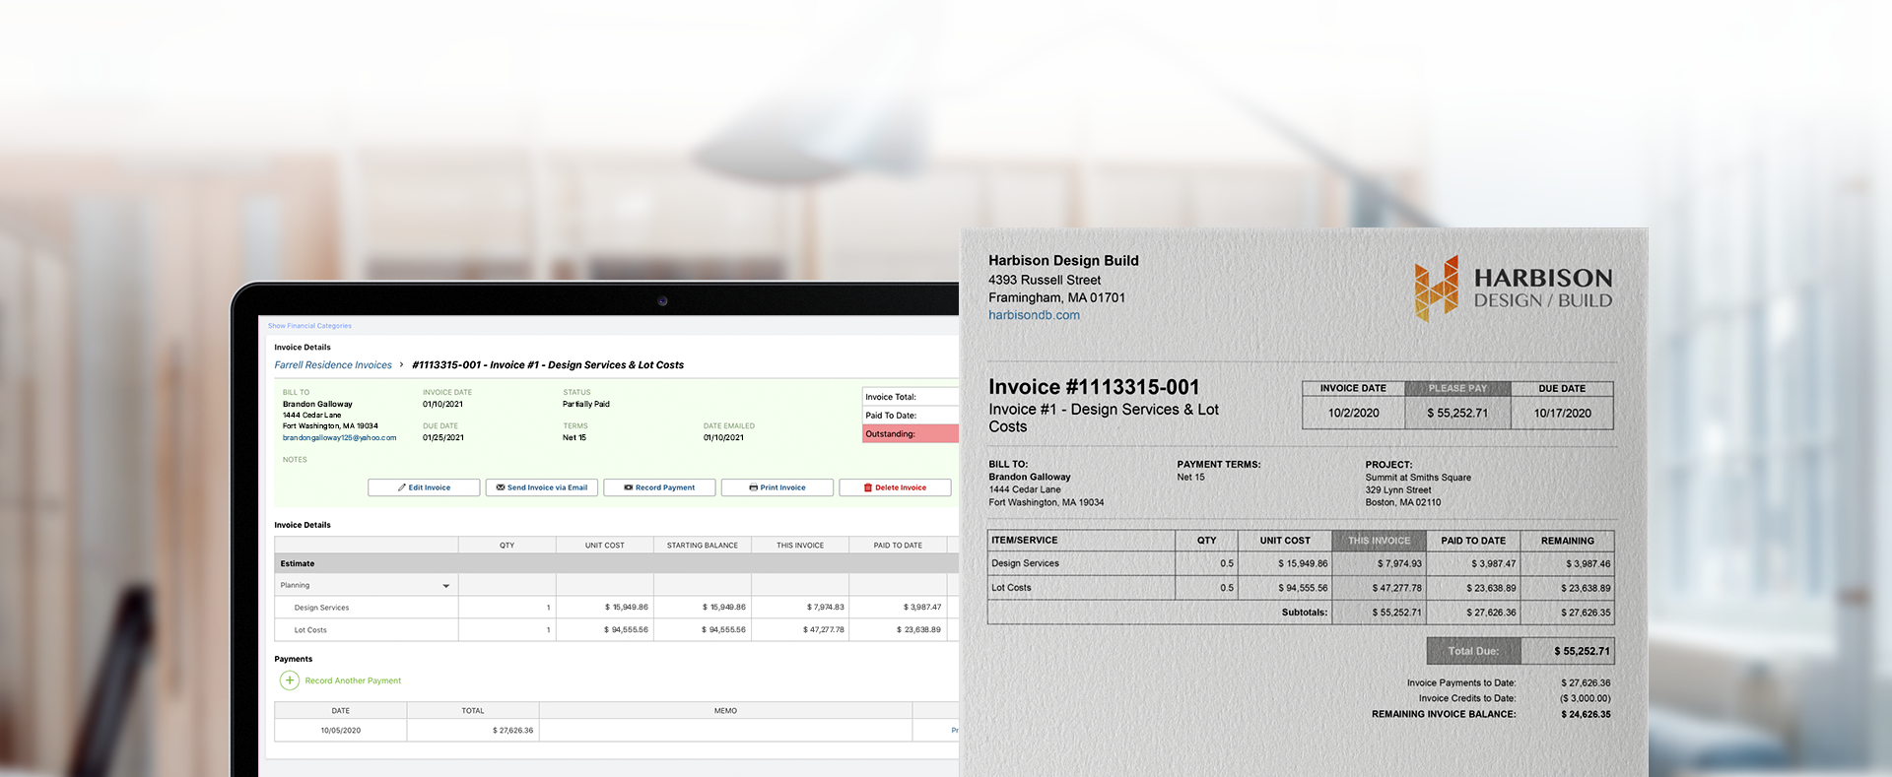Click the PAID TO DATE column header on laptop
Image resolution: width=1892 pixels, height=777 pixels.
tap(898, 545)
